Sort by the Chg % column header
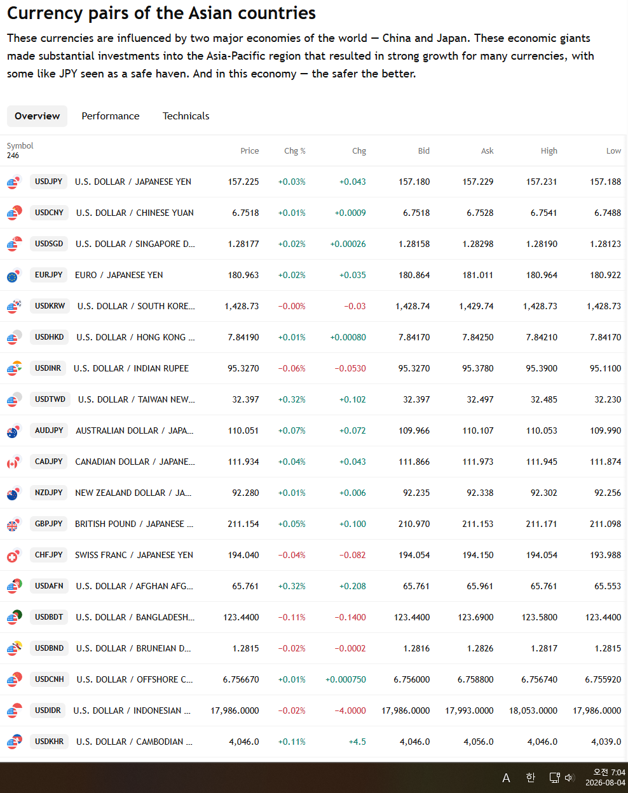The image size is (628, 793). [295, 151]
